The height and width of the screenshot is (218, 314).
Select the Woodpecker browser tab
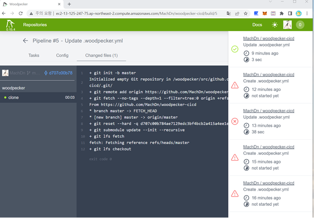[x=32, y=4]
